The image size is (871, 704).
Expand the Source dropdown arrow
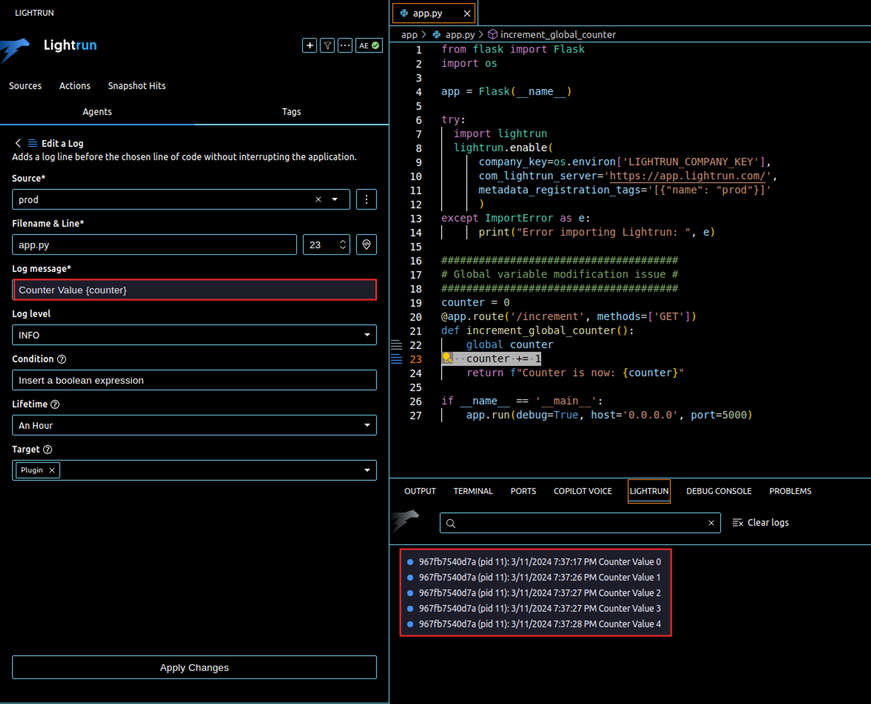tap(335, 200)
